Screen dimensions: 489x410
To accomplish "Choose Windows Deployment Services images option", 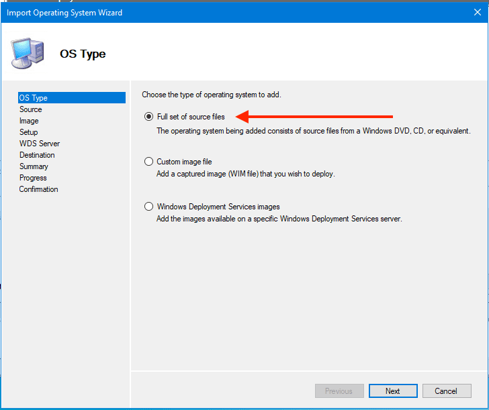I will (148, 206).
